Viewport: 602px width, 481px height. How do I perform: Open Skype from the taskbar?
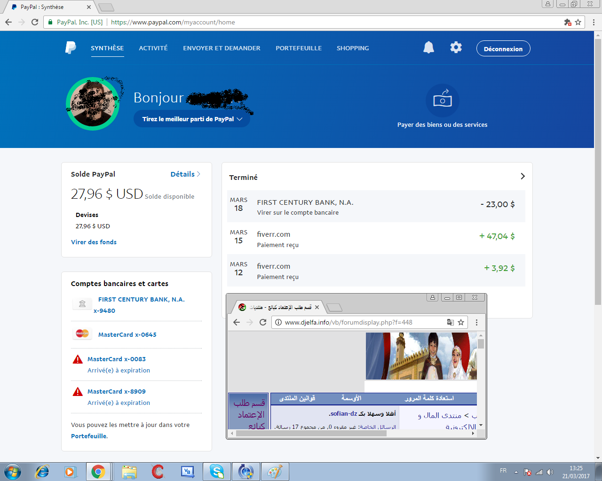coord(217,472)
